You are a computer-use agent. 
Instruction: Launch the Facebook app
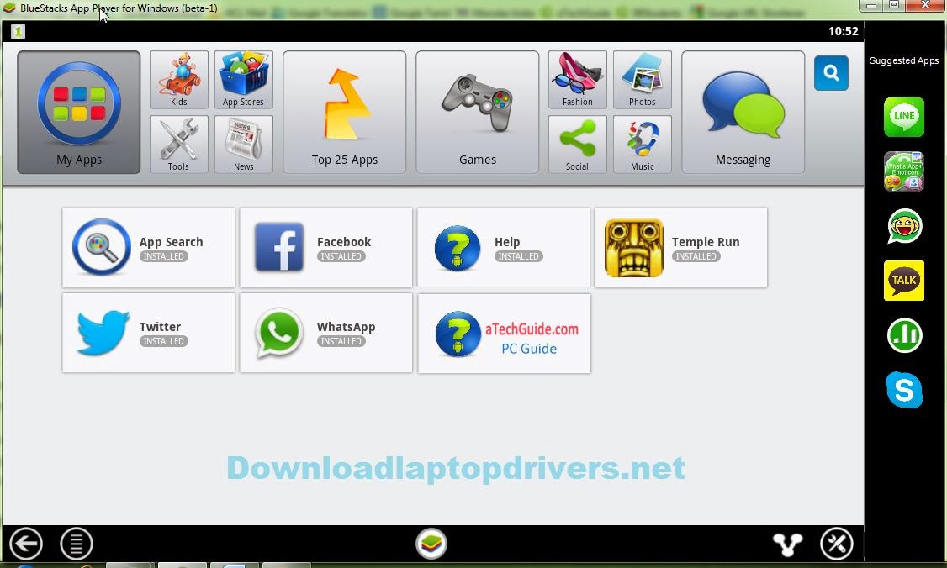pyautogui.click(x=325, y=248)
